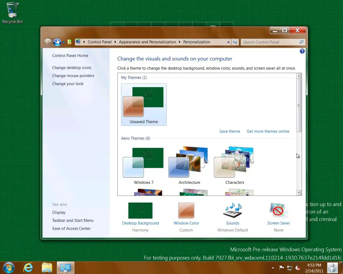This screenshot has width=343, height=274.
Task: Open Change desktop icons
Action: click(x=72, y=68)
